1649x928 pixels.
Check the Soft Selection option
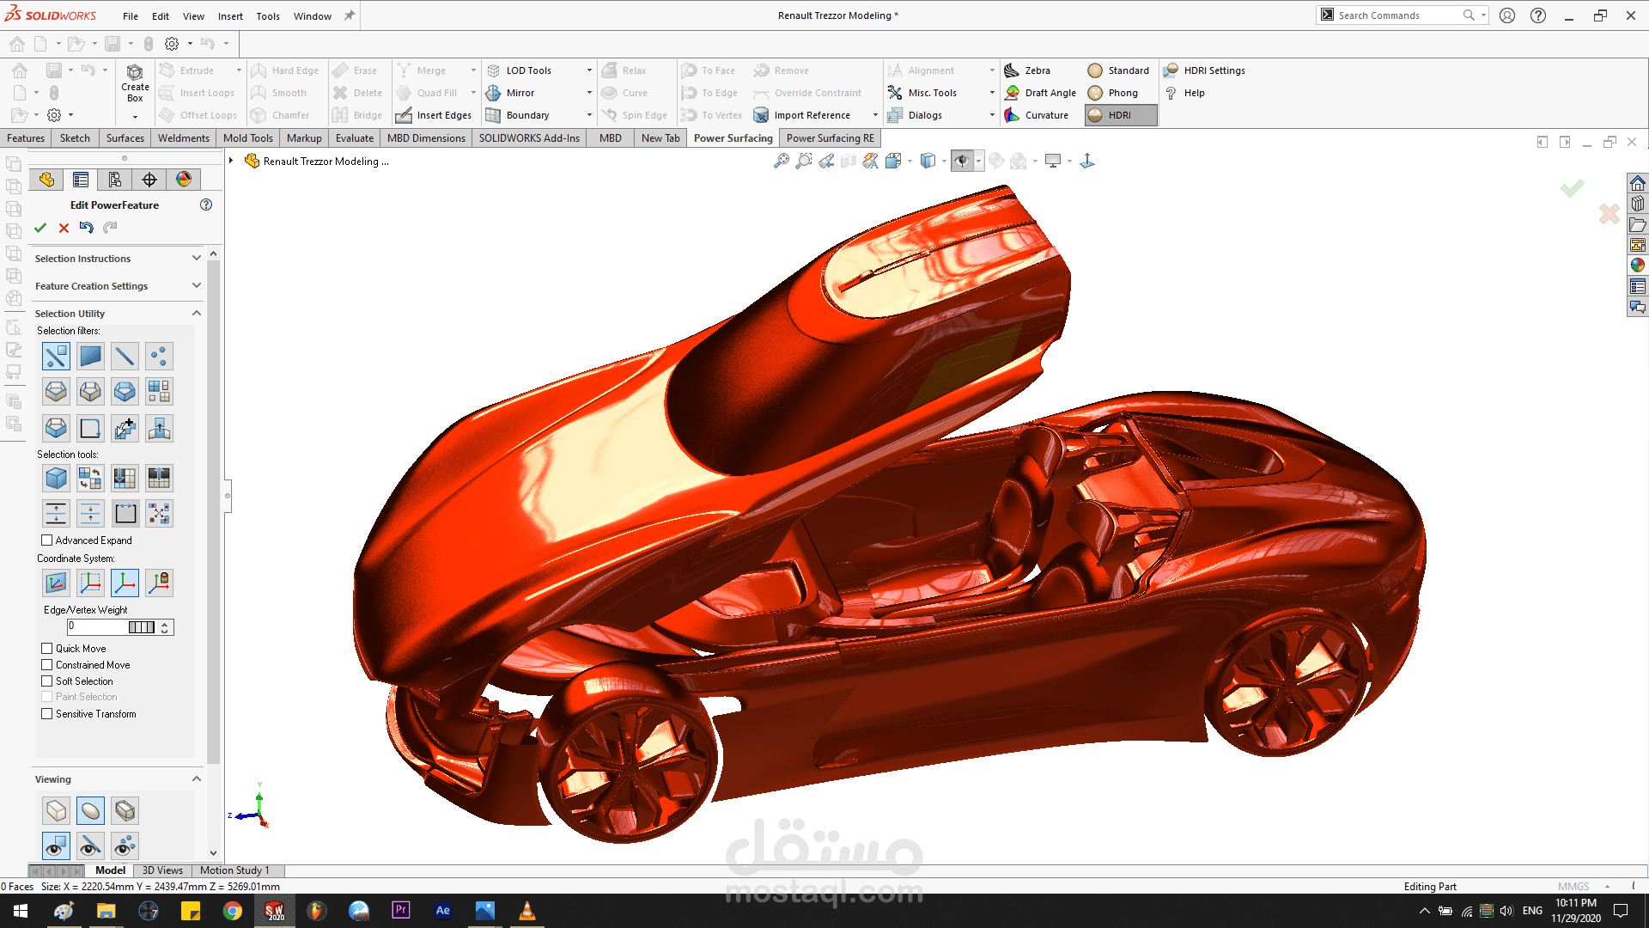click(x=47, y=681)
